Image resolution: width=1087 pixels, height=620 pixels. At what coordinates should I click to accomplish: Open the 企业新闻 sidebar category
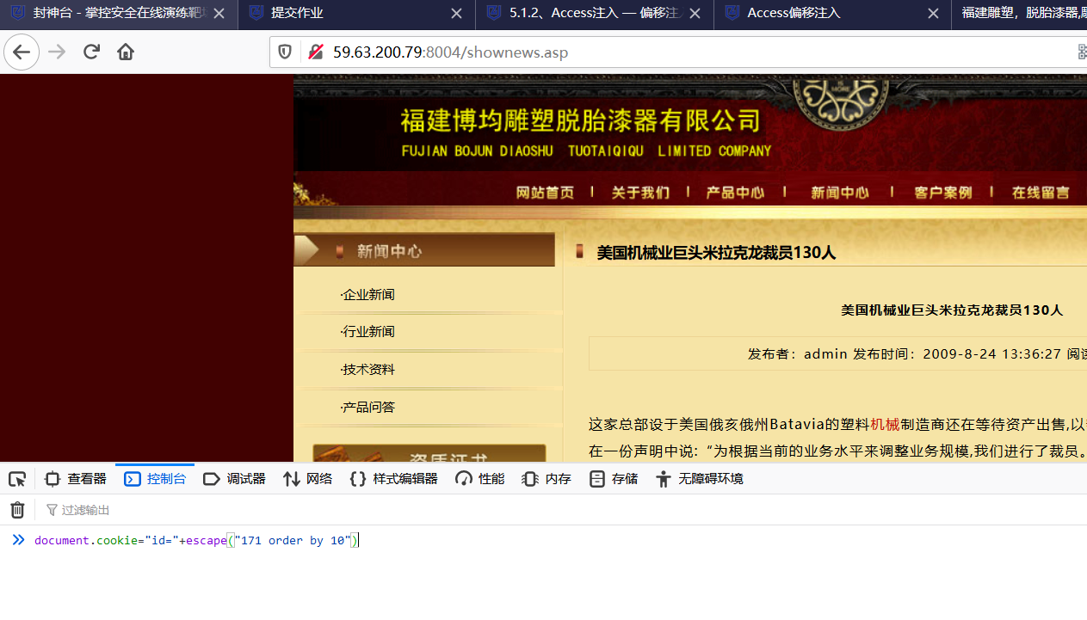(367, 295)
